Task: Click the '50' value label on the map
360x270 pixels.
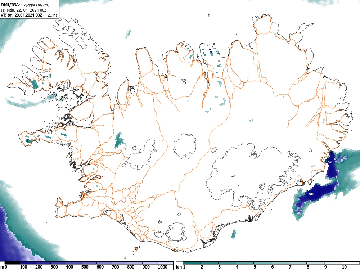Action: click(x=311, y=194)
